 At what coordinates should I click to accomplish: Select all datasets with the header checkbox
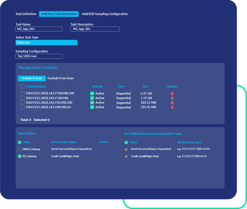(x=22, y=86)
